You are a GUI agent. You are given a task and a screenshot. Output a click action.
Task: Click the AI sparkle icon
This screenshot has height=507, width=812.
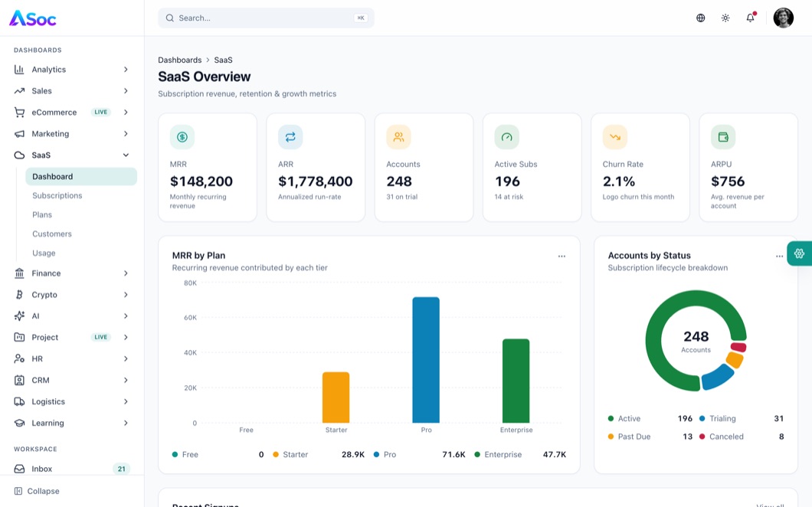[19, 316]
